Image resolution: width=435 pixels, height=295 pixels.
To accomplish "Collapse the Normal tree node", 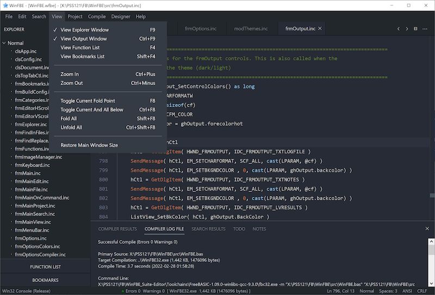I will pos(4,43).
